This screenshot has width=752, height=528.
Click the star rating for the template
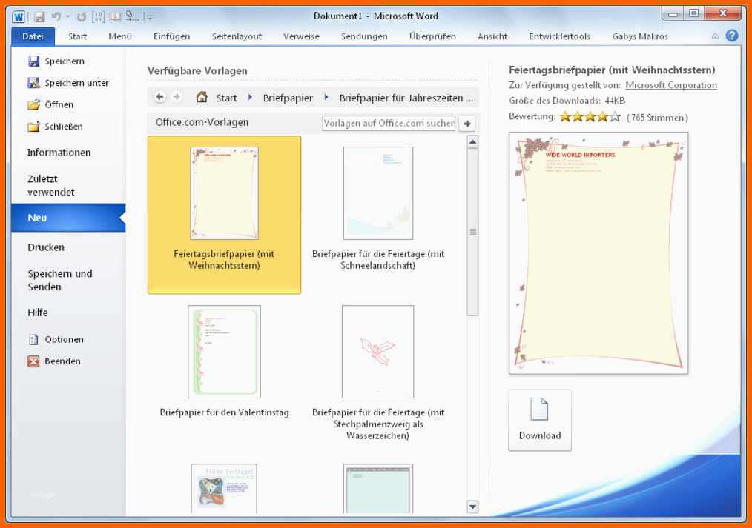[x=590, y=117]
